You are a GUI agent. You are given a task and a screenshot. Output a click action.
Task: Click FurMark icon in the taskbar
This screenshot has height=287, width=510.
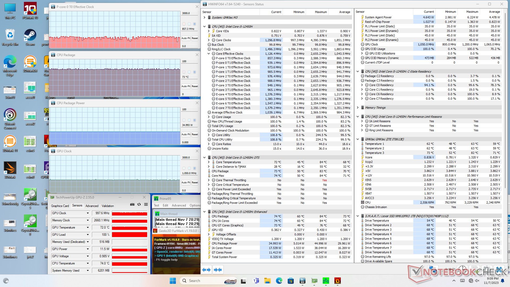[337, 281]
